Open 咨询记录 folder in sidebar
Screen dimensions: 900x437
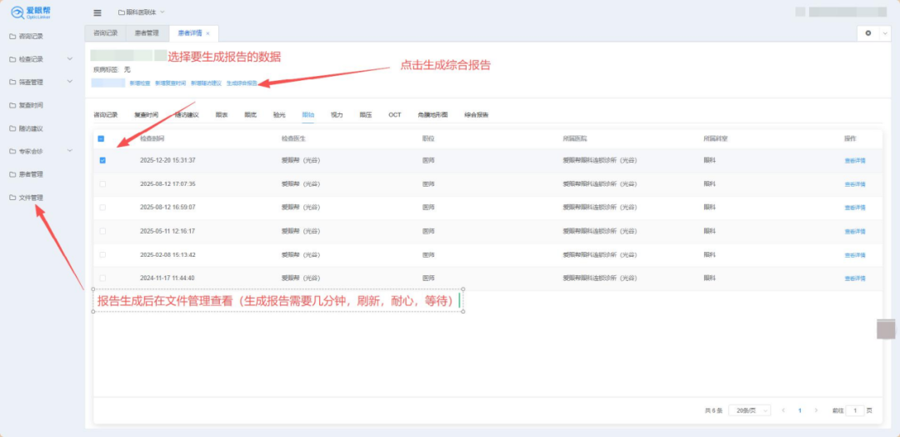tap(30, 36)
